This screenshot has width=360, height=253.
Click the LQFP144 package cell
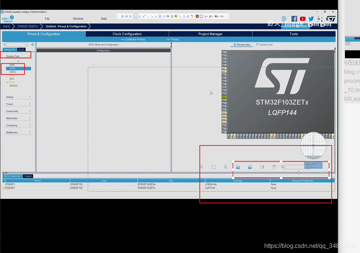pyautogui.click(x=237, y=188)
